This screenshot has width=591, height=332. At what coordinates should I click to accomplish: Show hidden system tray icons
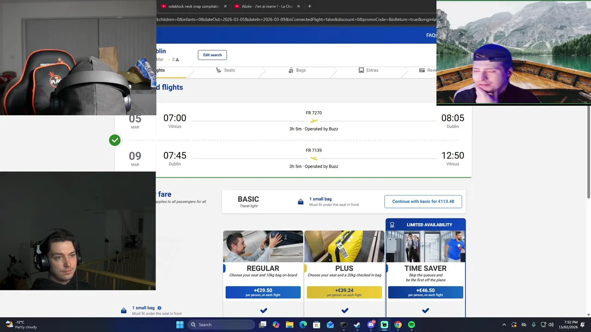pyautogui.click(x=504, y=325)
